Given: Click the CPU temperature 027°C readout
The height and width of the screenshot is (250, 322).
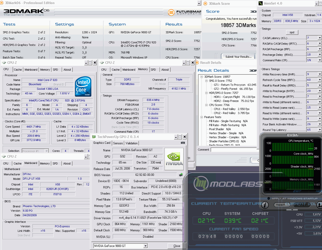Looking at the screenshot, I should [x=206, y=221].
